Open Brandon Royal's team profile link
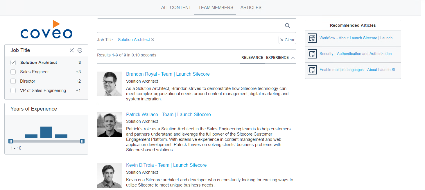Image resolution: width=425 pixels, height=190 pixels. coord(168,74)
